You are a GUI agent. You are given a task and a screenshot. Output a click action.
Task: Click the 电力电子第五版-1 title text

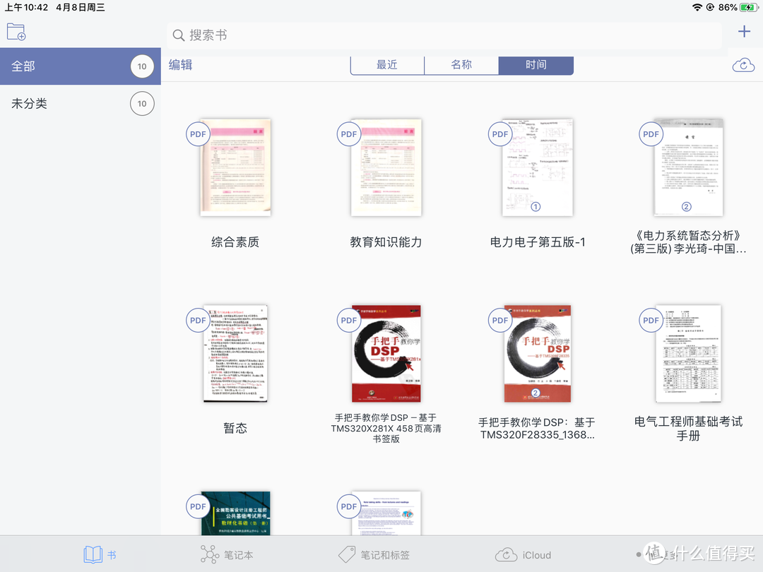(538, 242)
